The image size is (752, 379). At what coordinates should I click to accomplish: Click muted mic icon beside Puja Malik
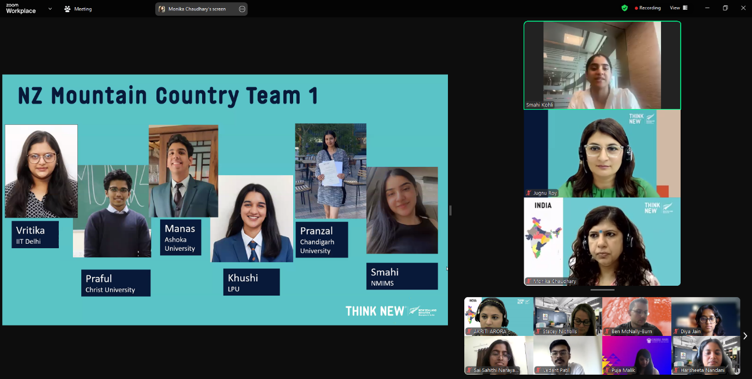[x=607, y=370]
